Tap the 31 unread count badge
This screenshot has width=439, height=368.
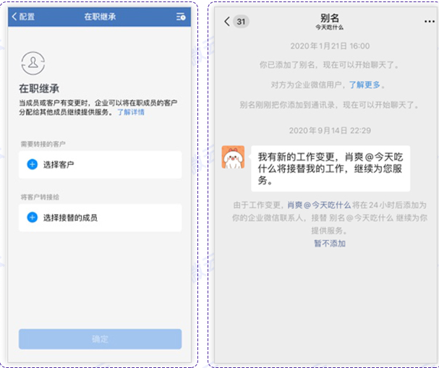click(241, 22)
